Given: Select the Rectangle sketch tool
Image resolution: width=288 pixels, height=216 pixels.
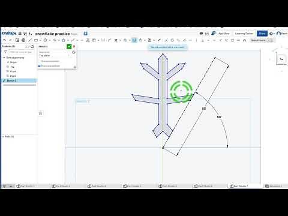Looking at the screenshot, I should coord(36,40).
